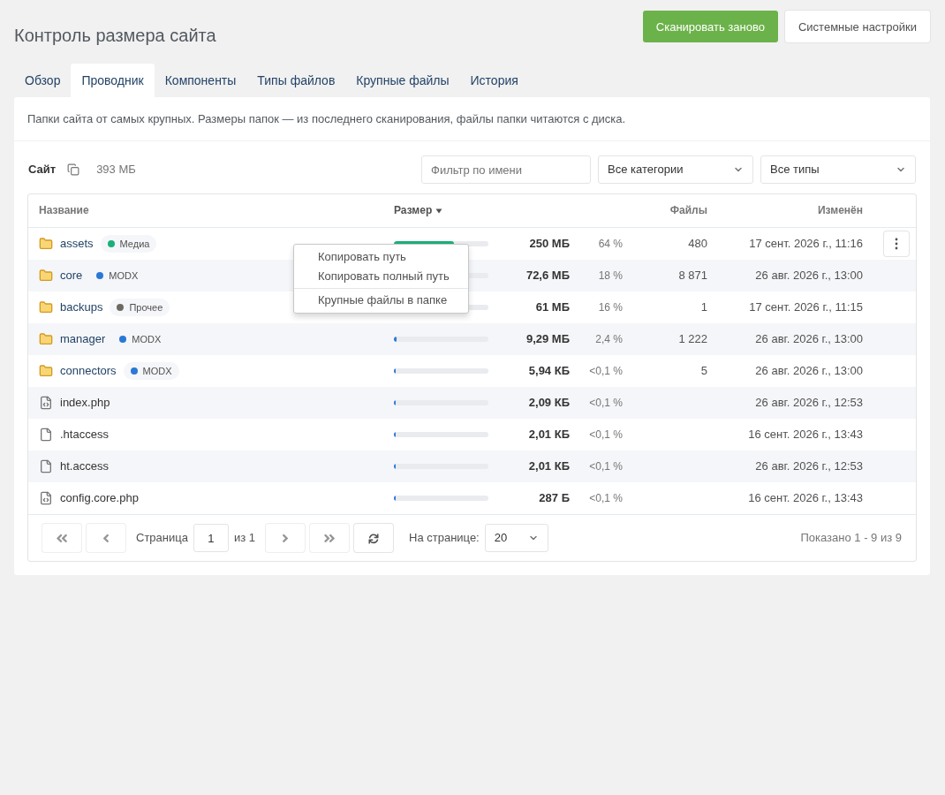The width and height of the screenshot is (945, 795).
Task: Click the size bar for connectors
Action: pos(441,371)
